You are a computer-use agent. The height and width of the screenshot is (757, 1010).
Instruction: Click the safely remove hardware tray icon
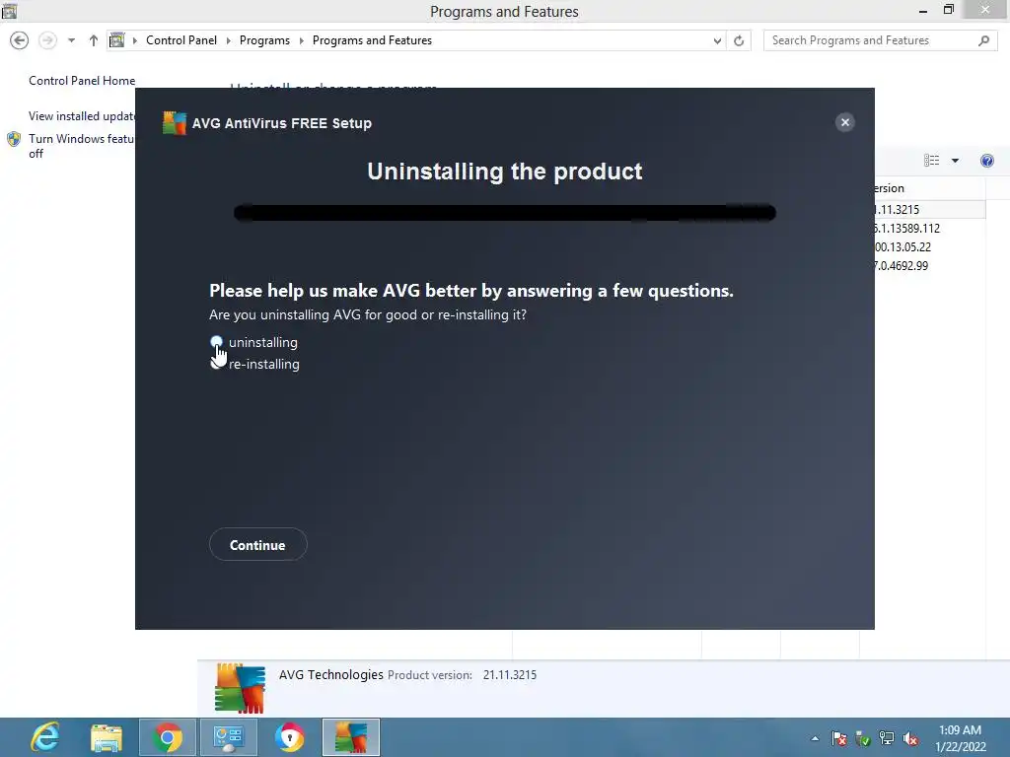(863, 738)
